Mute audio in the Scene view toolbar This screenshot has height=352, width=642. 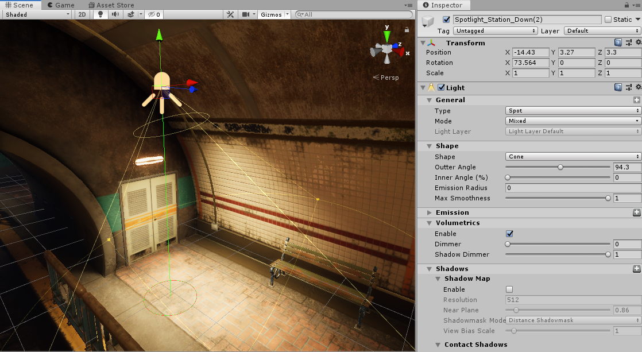(x=115, y=14)
